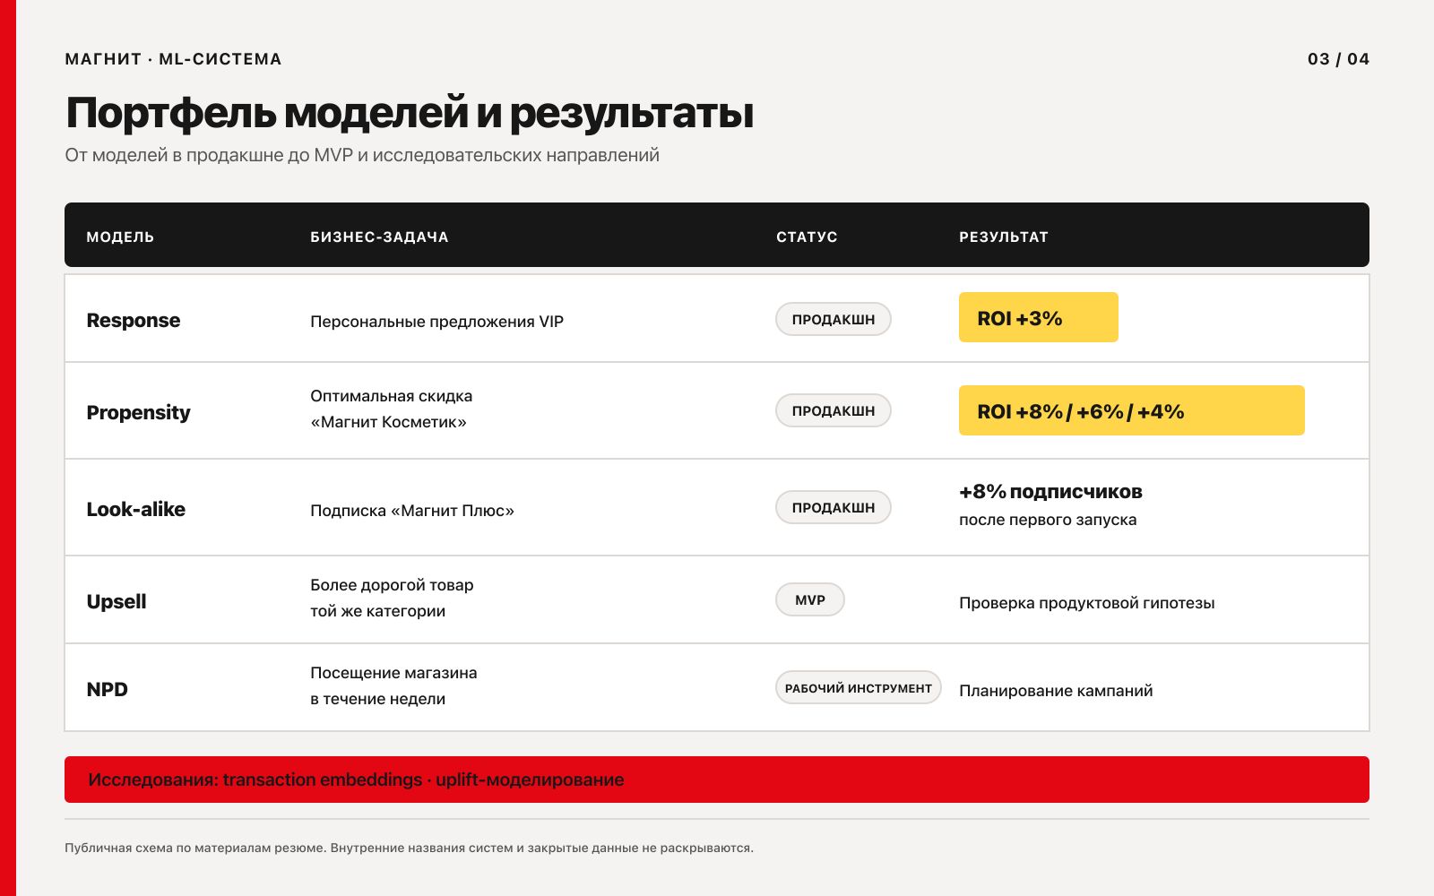Click Подписка «Магнит Плюс» cell

coord(412,511)
